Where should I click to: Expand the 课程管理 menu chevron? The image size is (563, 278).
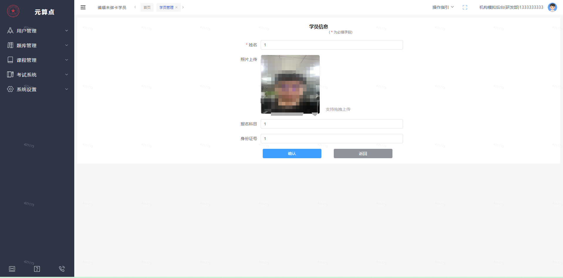(x=67, y=60)
